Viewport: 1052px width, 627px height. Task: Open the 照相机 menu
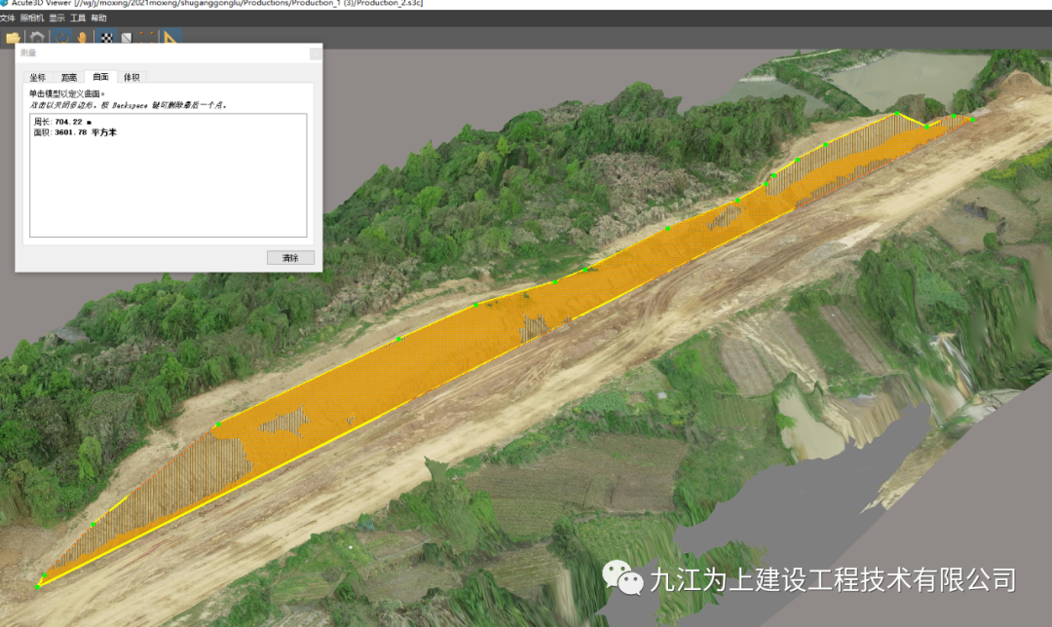tap(31, 18)
